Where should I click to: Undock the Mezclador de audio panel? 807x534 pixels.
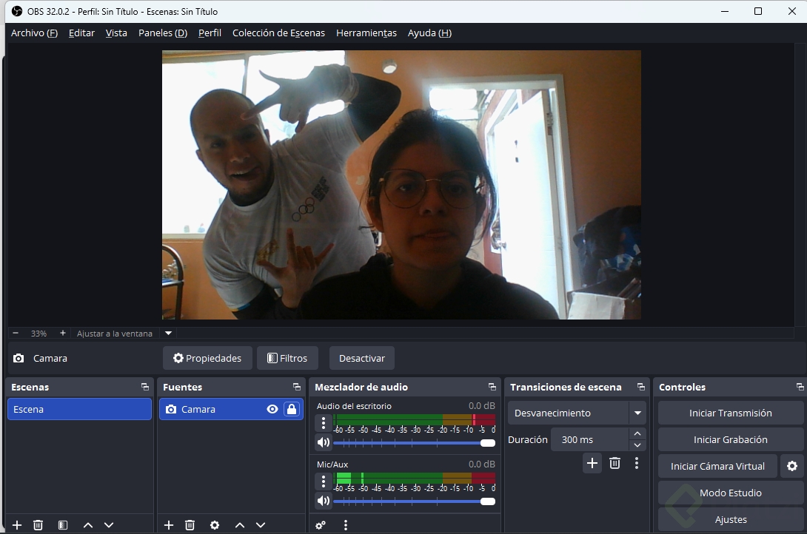coord(492,387)
